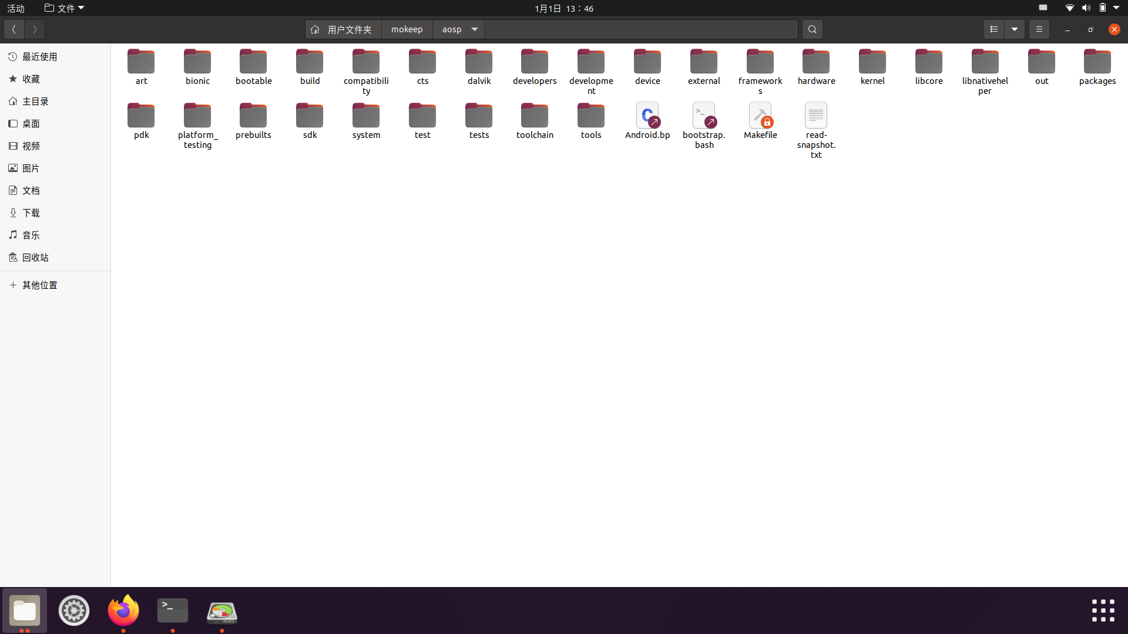Expand the system status menu chevron
The width and height of the screenshot is (1128, 634).
(x=1117, y=8)
